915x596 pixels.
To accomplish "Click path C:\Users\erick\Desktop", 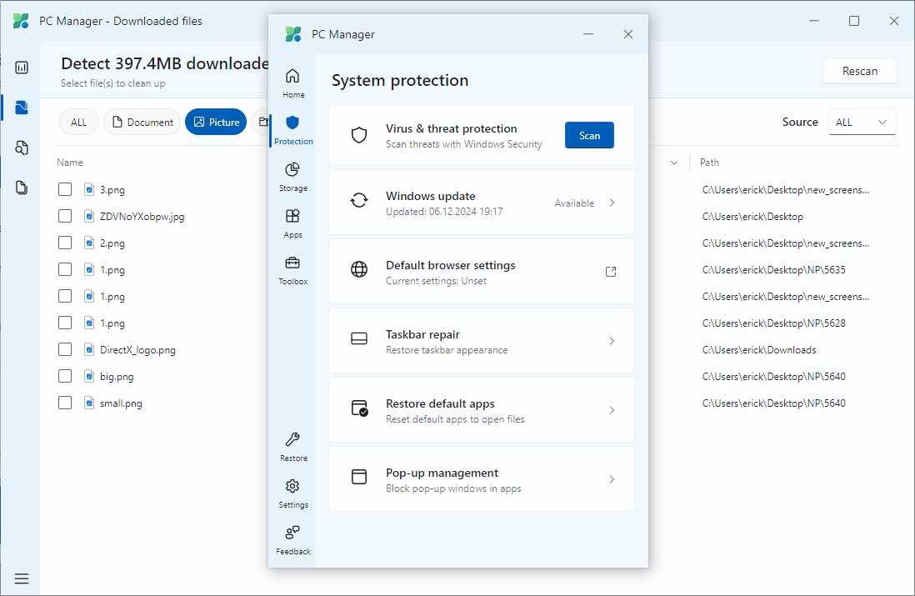I will pyautogui.click(x=752, y=217).
